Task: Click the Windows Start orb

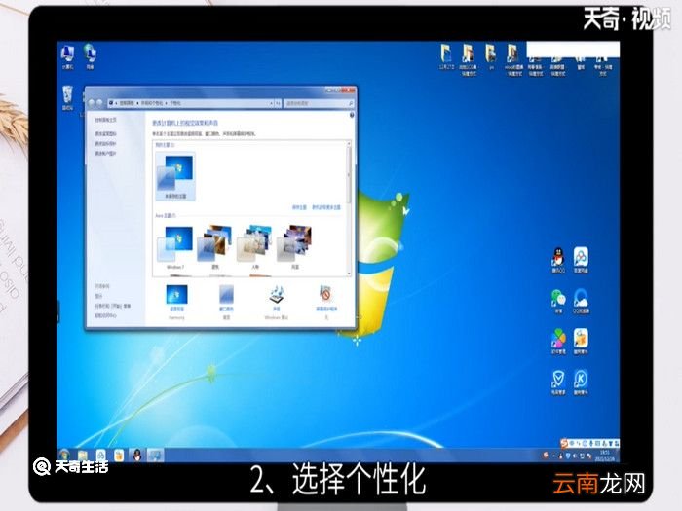Action: click(x=64, y=455)
